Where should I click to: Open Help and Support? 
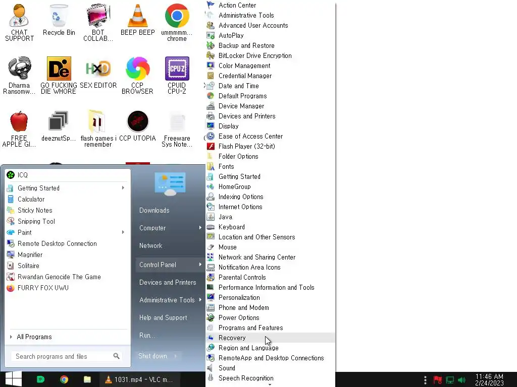163,317
